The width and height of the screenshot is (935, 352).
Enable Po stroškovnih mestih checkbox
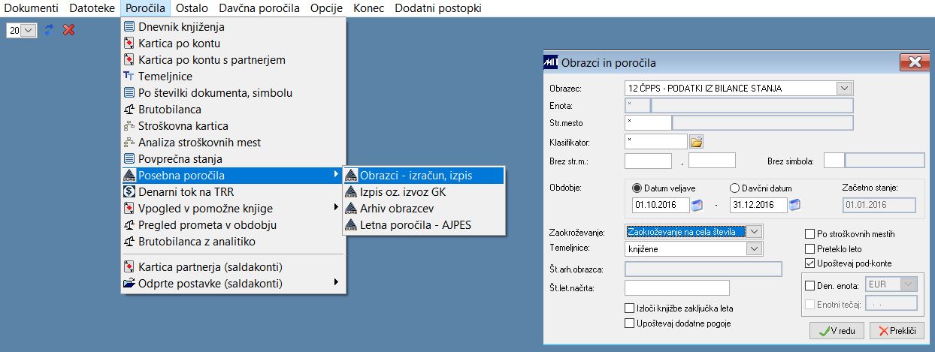[809, 234]
